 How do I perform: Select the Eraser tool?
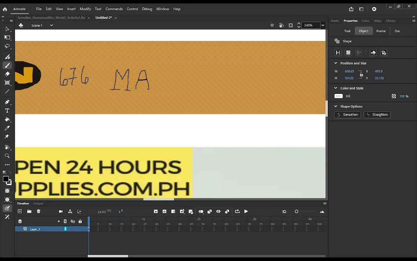tap(7, 74)
